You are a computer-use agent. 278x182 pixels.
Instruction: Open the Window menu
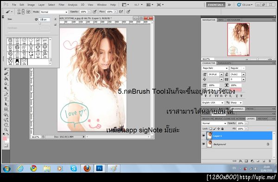(102, 5)
